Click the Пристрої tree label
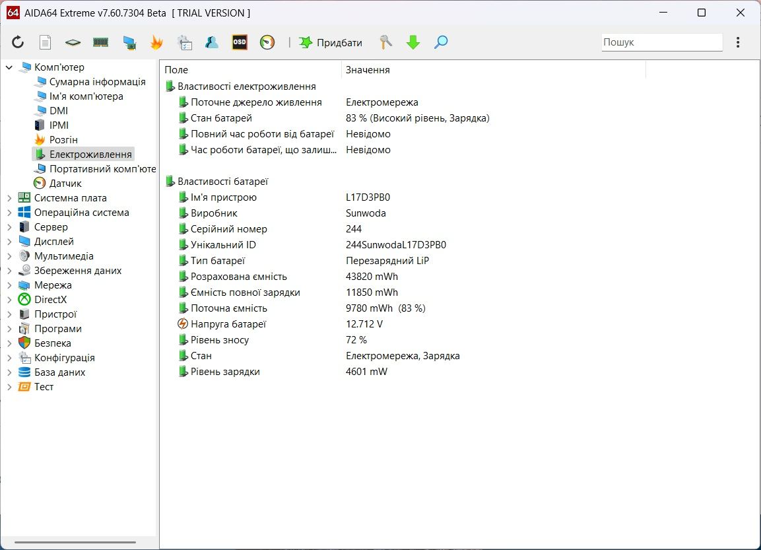Image resolution: width=761 pixels, height=550 pixels. [x=55, y=314]
